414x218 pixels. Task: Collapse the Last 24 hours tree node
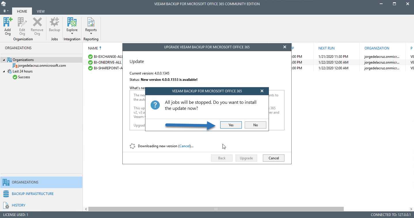tap(4, 71)
